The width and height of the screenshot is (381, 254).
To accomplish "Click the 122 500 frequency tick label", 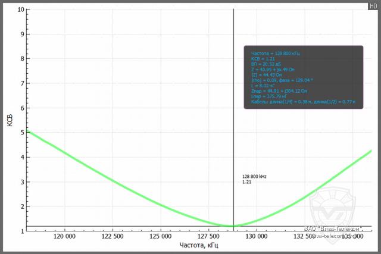I will coord(113,236).
